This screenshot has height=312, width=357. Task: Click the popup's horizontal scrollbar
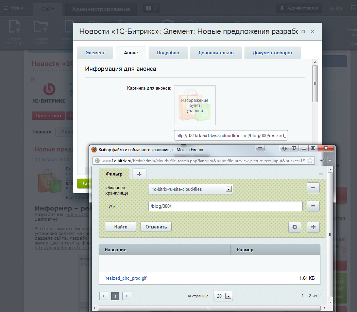[x=209, y=308]
